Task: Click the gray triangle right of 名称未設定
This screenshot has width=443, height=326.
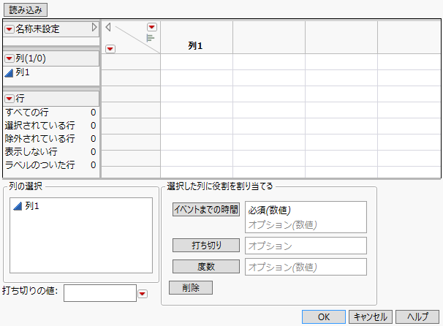Action: coord(94,29)
